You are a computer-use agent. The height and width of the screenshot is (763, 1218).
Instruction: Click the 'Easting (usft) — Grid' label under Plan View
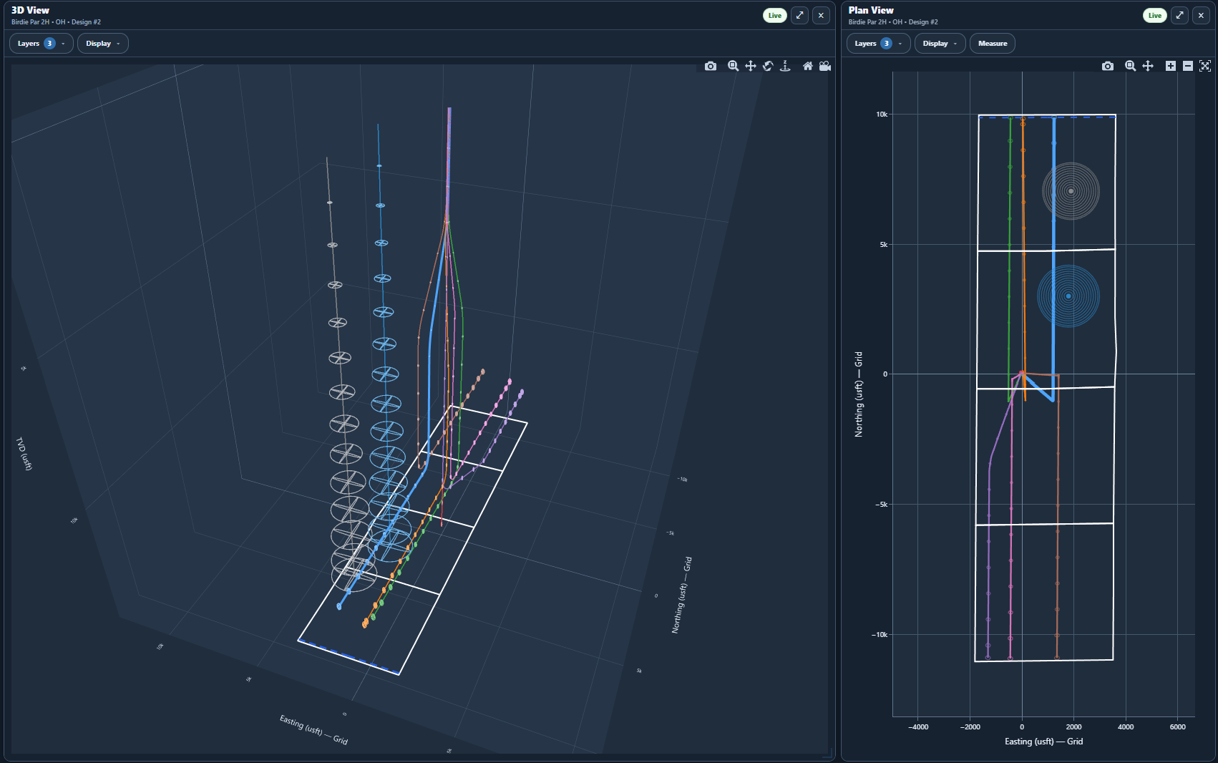click(x=1043, y=742)
